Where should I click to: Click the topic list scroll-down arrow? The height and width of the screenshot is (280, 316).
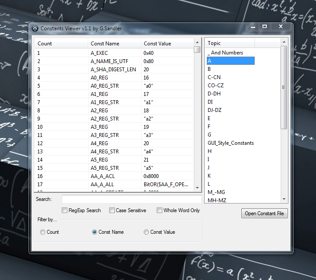click(284, 199)
